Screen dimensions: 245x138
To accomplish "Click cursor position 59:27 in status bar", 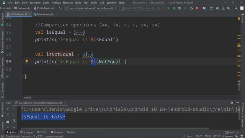I will 199,136.
